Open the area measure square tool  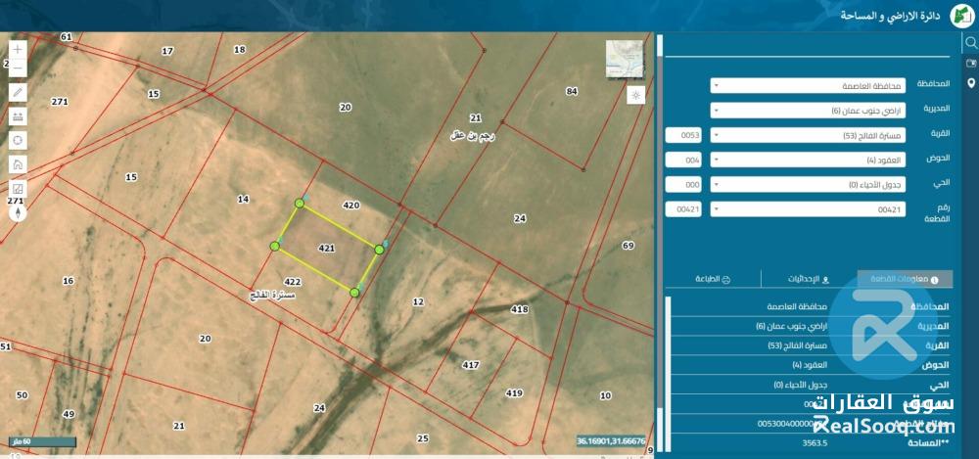[x=18, y=189]
